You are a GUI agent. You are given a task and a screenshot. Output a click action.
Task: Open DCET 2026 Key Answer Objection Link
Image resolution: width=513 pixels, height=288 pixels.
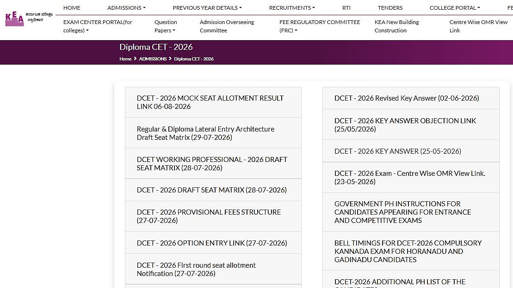(411, 125)
